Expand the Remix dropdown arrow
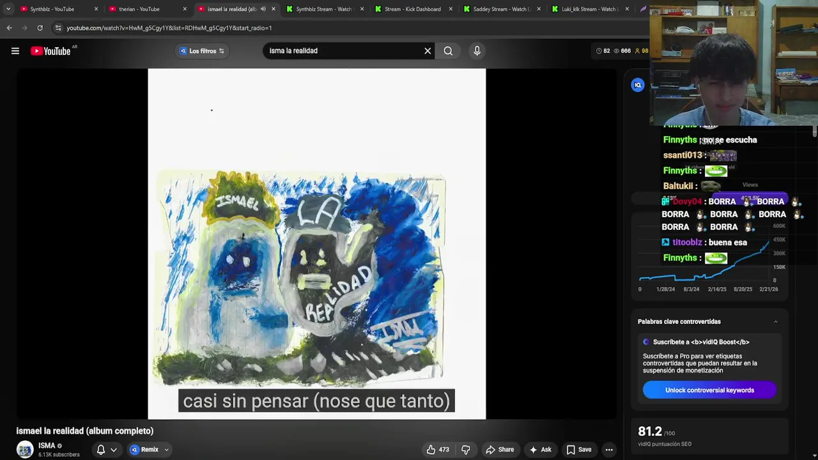 (166, 450)
